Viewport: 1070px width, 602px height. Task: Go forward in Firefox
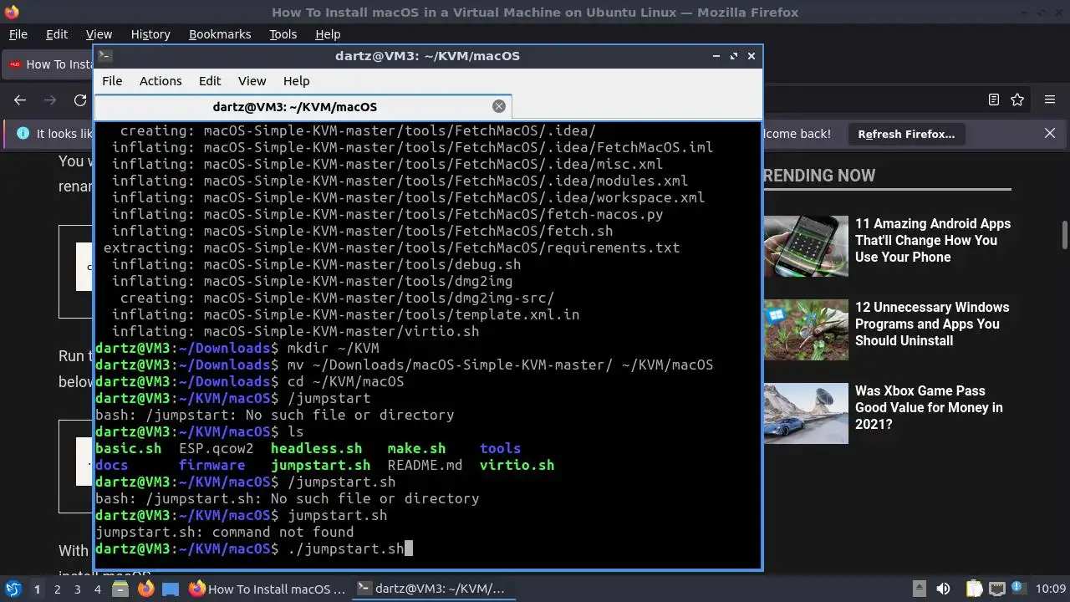[x=50, y=99]
